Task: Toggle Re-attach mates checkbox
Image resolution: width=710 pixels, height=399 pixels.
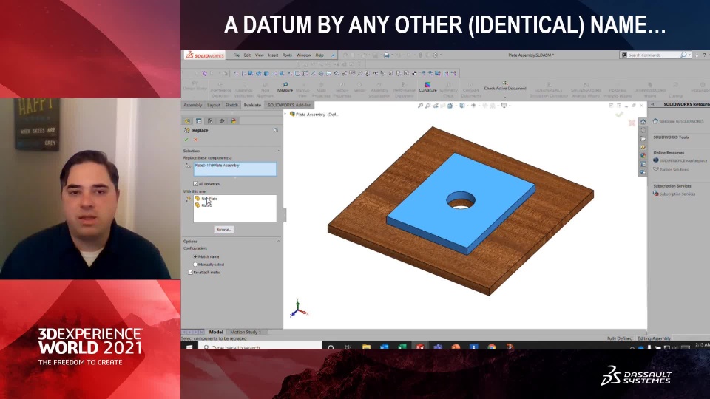Action: coord(190,273)
